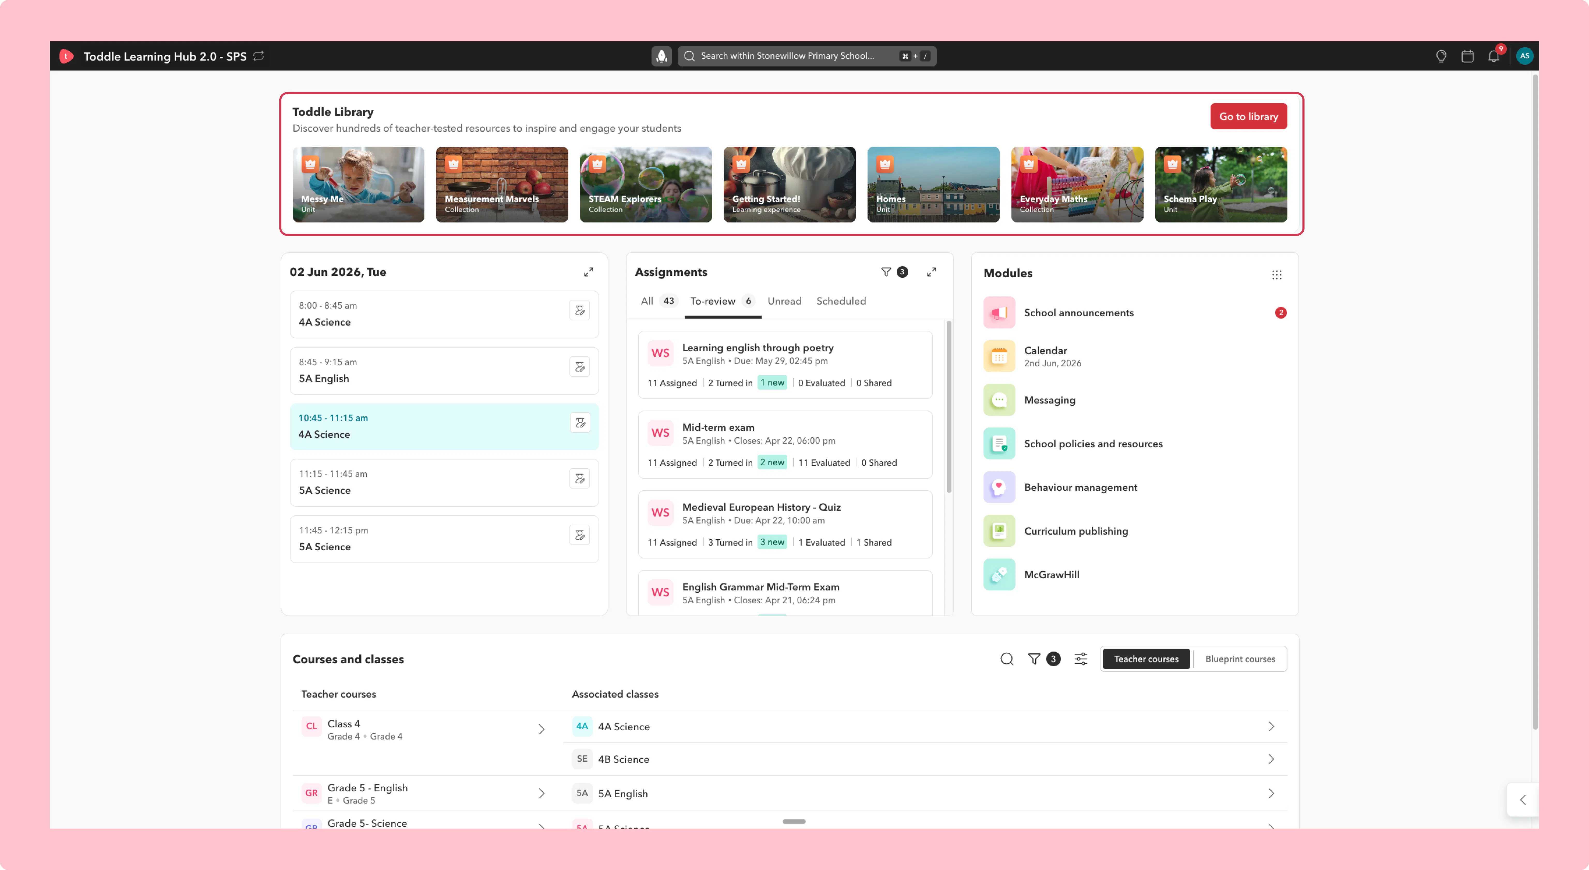This screenshot has height=870, width=1589.
Task: Select the All assignments tab
Action: [658, 301]
